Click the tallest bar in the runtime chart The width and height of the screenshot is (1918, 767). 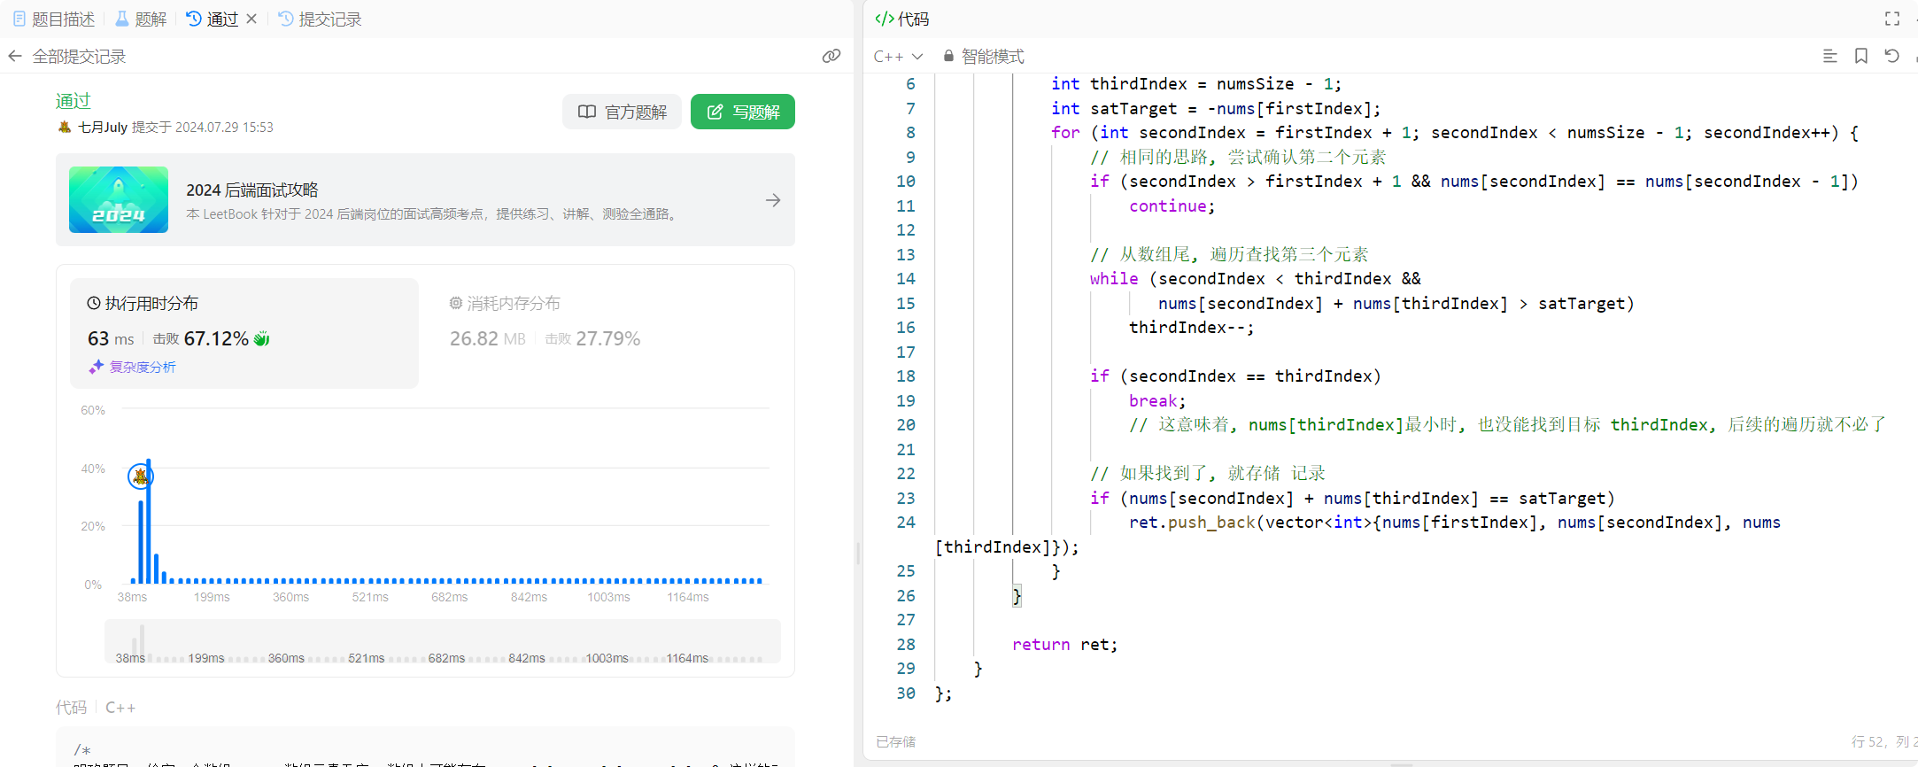point(149,521)
